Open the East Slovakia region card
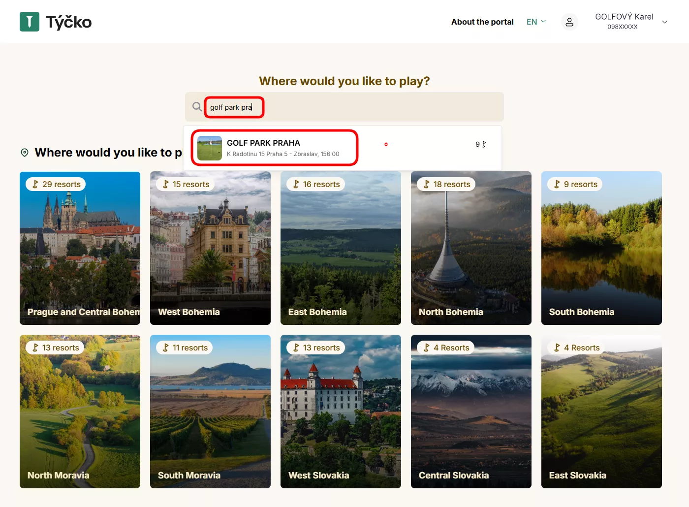Image resolution: width=689 pixels, height=507 pixels. [601, 412]
